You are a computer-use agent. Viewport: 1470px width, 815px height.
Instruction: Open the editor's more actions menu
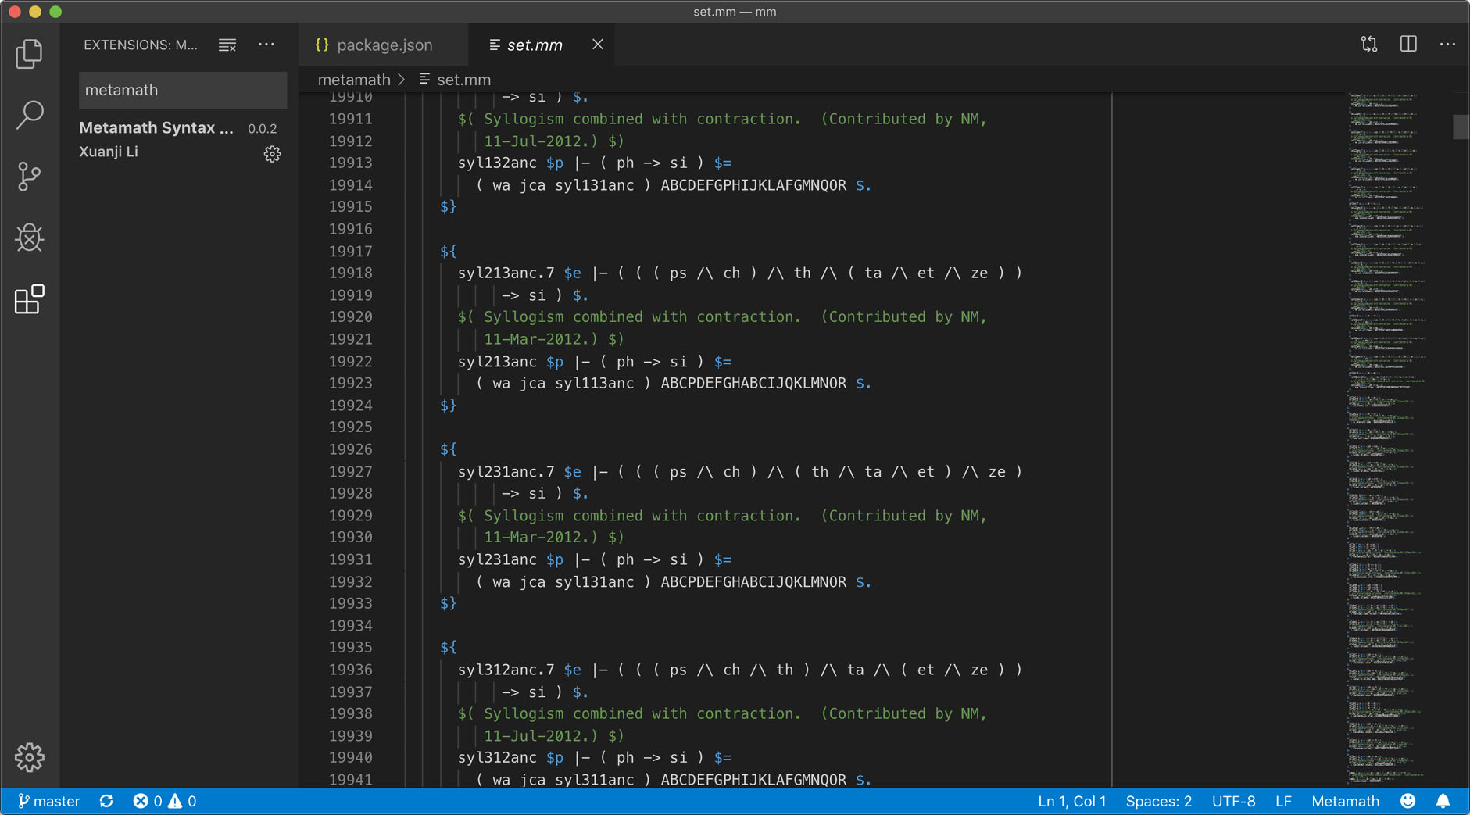(1447, 45)
